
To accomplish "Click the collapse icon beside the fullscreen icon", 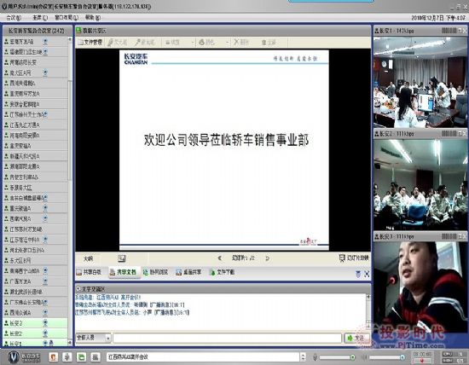I will tap(358, 274).
